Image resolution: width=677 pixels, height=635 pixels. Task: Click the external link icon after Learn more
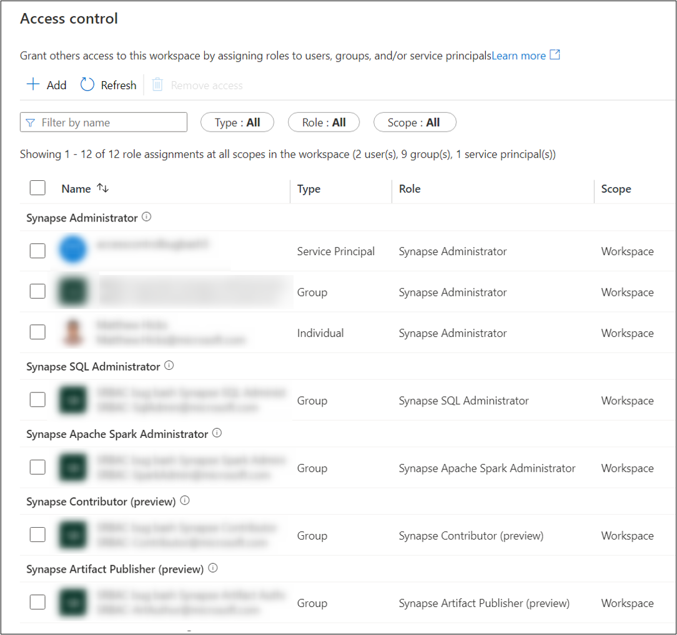(x=555, y=55)
